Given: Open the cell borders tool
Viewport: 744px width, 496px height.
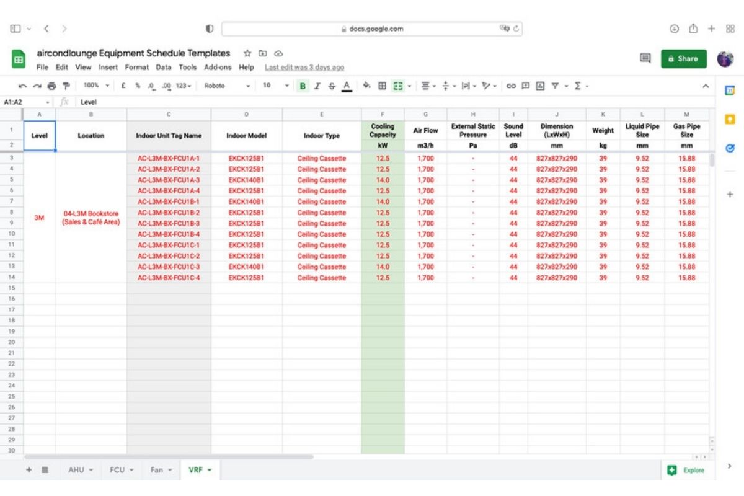Looking at the screenshot, I should [x=383, y=86].
